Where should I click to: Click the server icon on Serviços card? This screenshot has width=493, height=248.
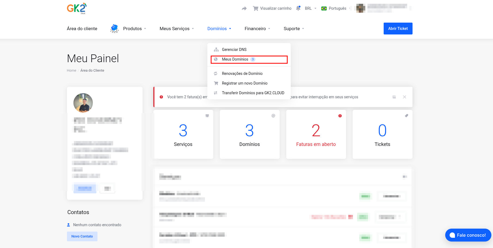tap(207, 116)
